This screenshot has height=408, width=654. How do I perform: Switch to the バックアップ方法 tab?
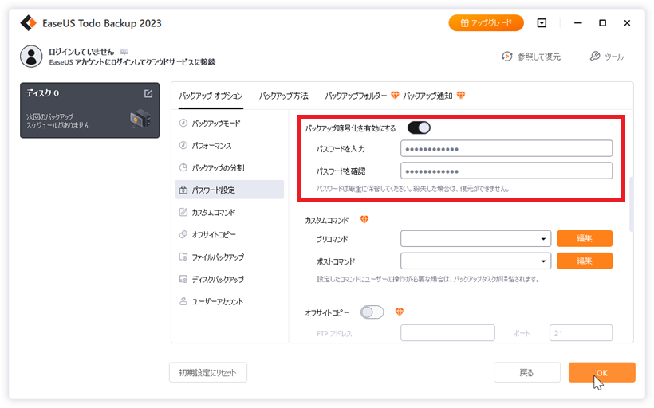pyautogui.click(x=283, y=96)
